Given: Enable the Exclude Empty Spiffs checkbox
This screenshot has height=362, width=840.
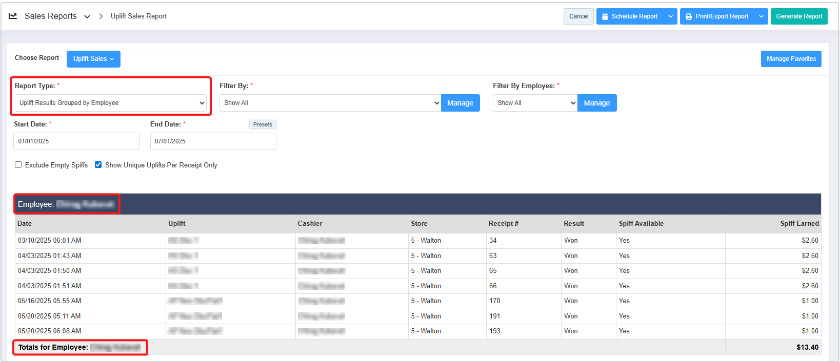Looking at the screenshot, I should 18,165.
